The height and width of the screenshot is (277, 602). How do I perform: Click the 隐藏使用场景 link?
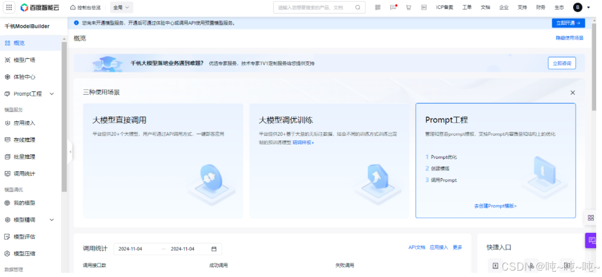click(x=569, y=38)
